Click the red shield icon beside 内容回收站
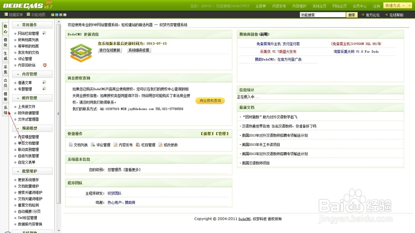Image resolution: width=415 pixels, height=233 pixels. click(x=45, y=65)
